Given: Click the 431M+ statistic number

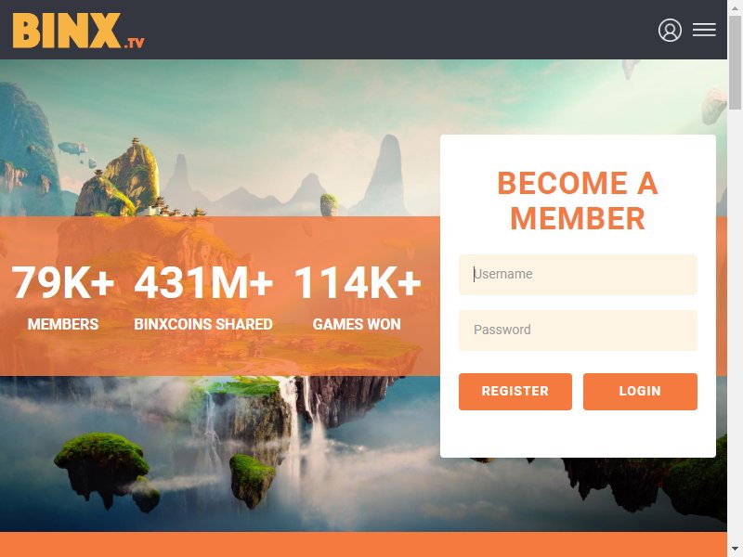Looking at the screenshot, I should tap(203, 283).
